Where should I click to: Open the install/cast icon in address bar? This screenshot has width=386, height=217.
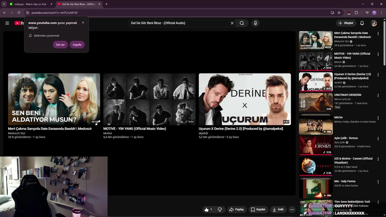pos(332,13)
